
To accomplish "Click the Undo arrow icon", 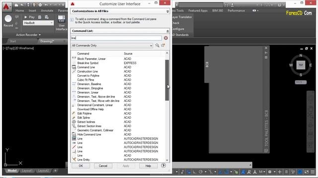I will pos(46,5).
